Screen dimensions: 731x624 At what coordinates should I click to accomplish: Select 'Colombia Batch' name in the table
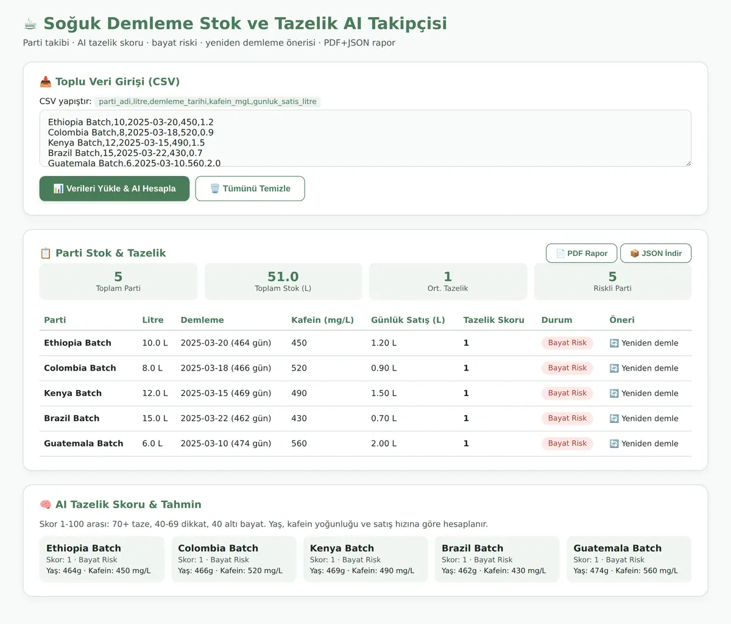click(80, 368)
